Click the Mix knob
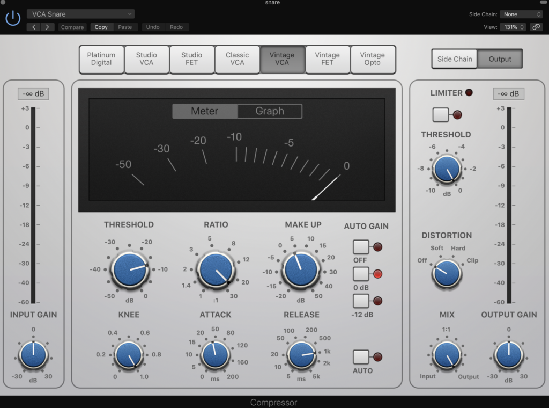This screenshot has height=408, width=549. [447, 355]
